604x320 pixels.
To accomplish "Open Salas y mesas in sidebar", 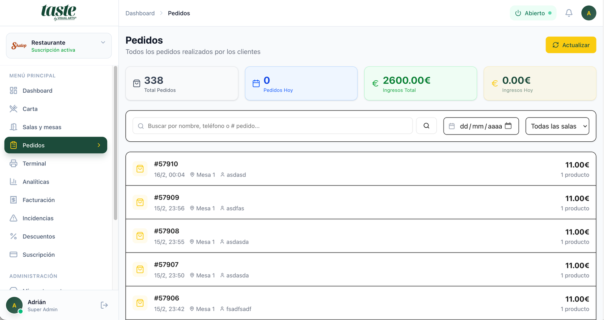I will click(x=42, y=127).
